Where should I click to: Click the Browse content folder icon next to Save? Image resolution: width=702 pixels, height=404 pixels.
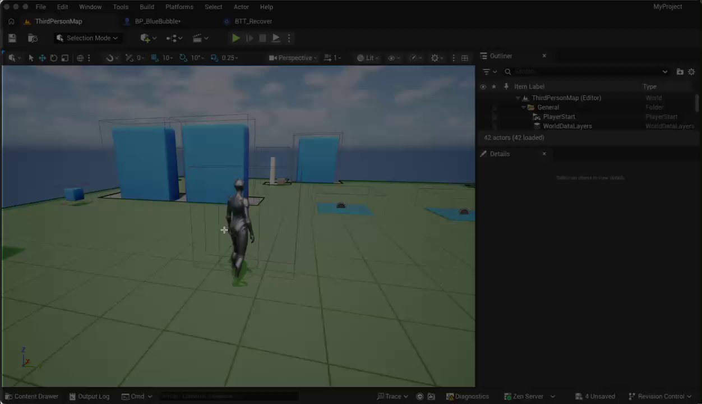(x=33, y=38)
